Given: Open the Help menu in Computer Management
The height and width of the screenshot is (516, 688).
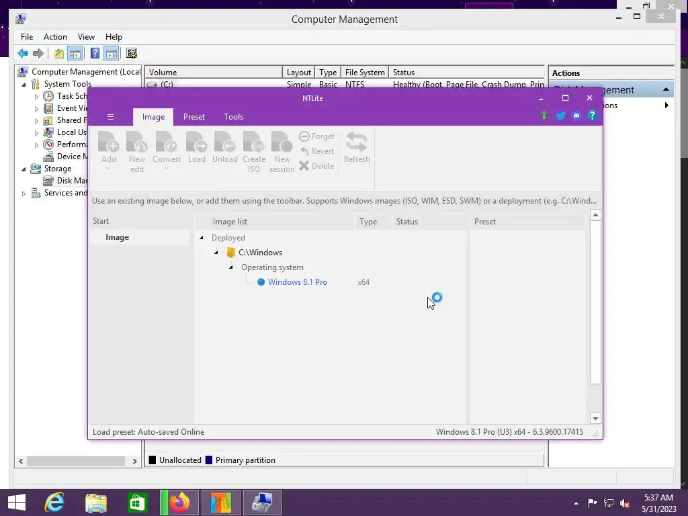Looking at the screenshot, I should coord(114,37).
